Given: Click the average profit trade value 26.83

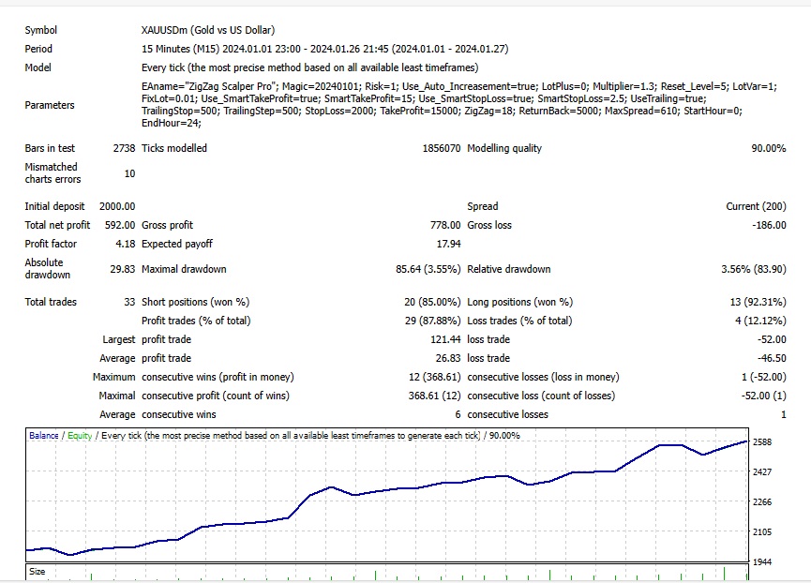Looking at the screenshot, I should 448,358.
